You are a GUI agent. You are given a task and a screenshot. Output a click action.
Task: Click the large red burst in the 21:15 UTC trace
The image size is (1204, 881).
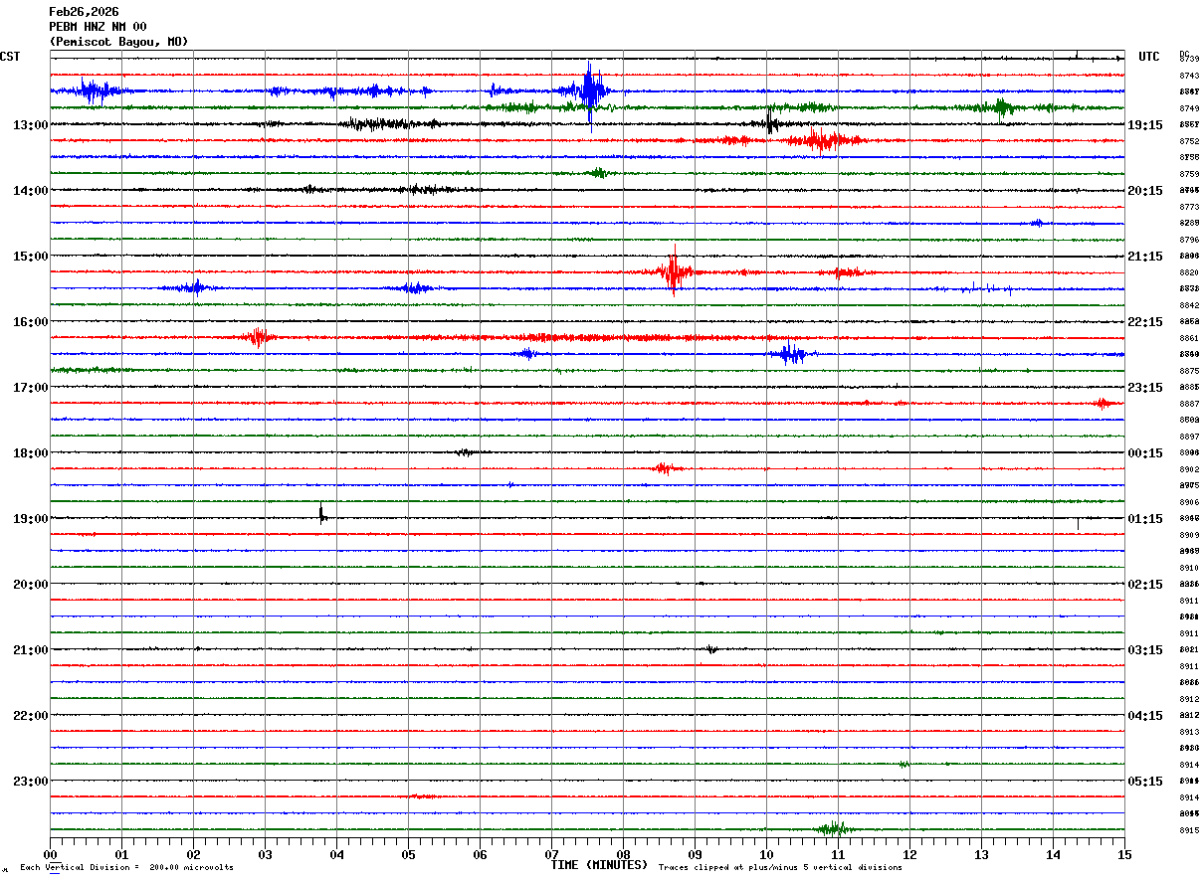[675, 271]
